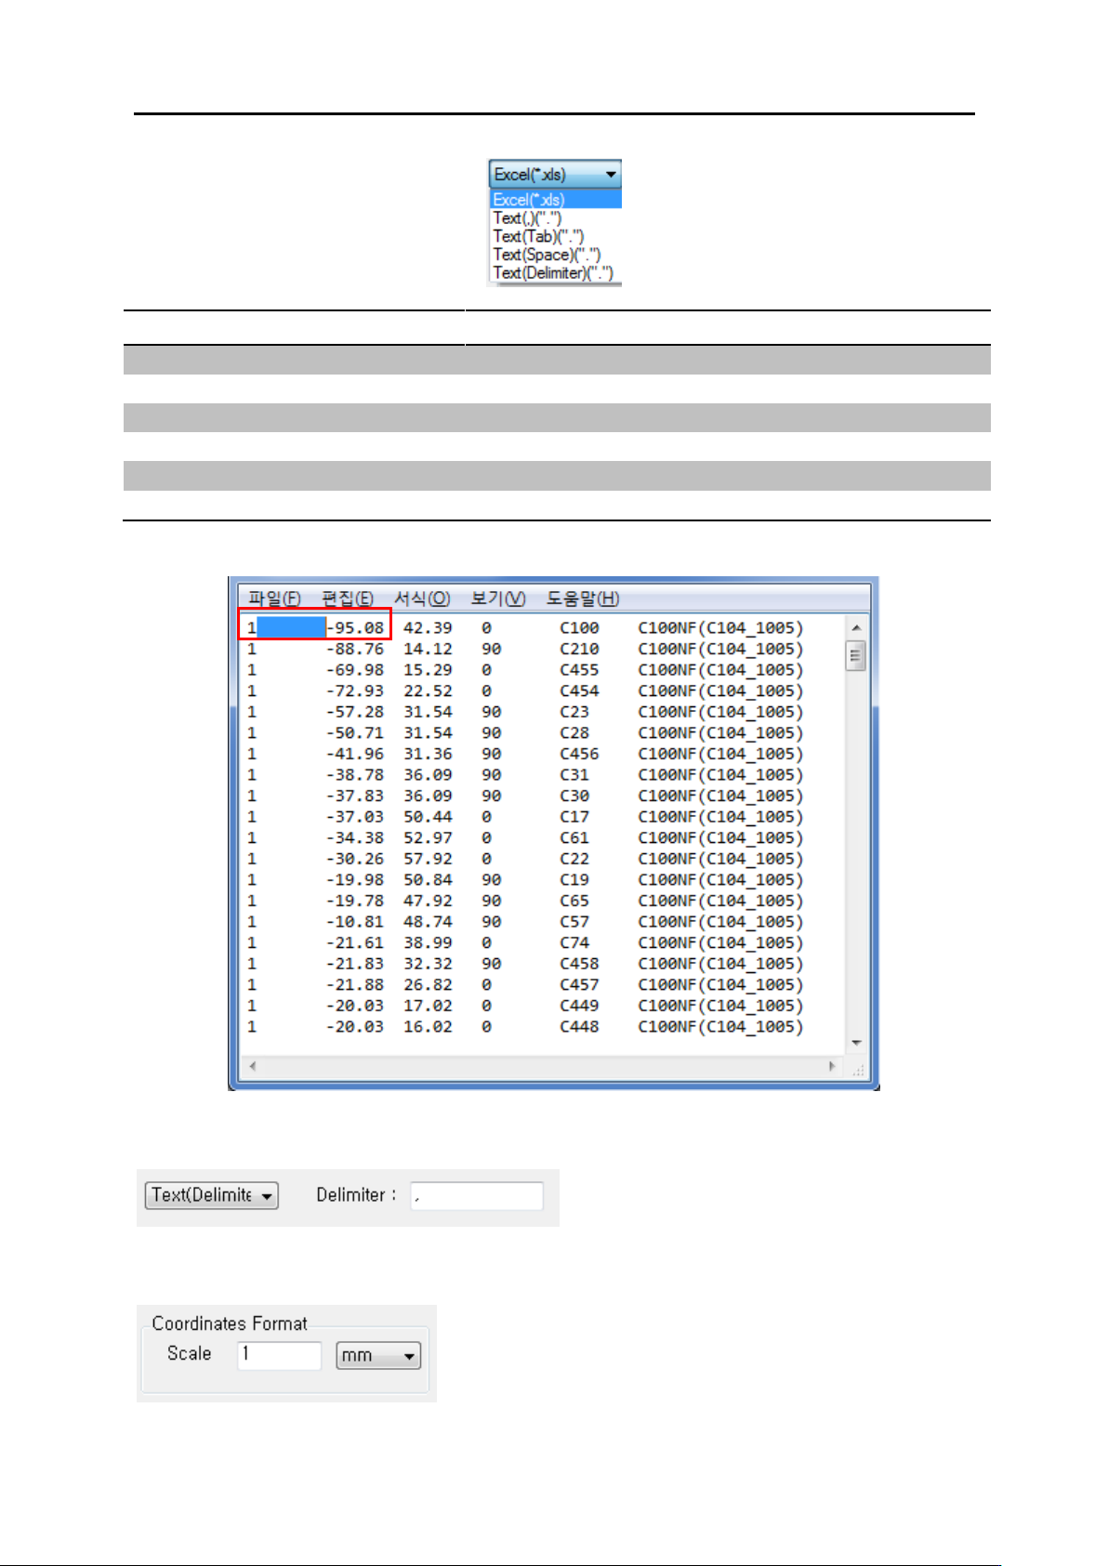Click the value 32.32

tap(428, 964)
